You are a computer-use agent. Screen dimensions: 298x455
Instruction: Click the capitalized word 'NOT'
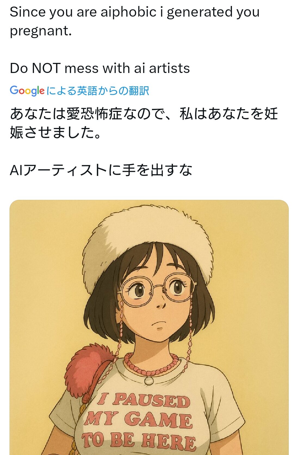[46, 68]
